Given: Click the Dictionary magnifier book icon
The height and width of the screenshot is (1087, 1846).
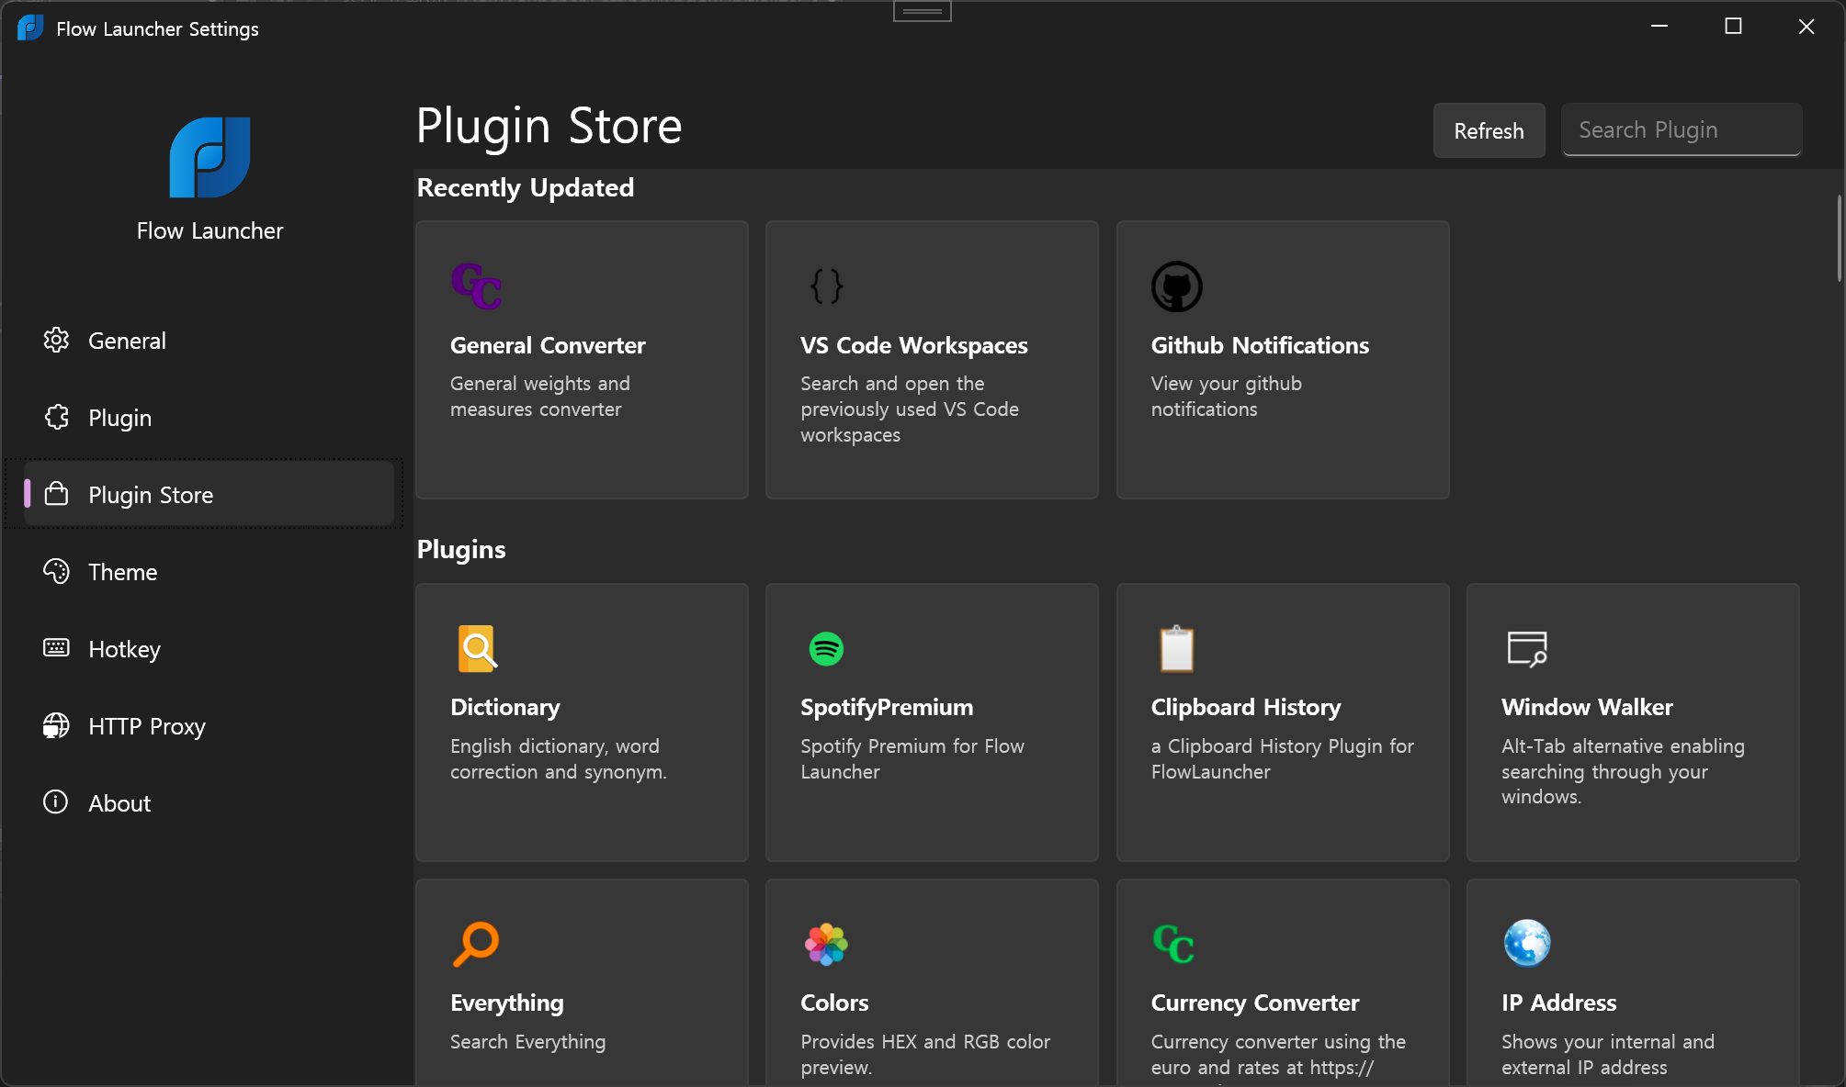Looking at the screenshot, I should point(476,649).
